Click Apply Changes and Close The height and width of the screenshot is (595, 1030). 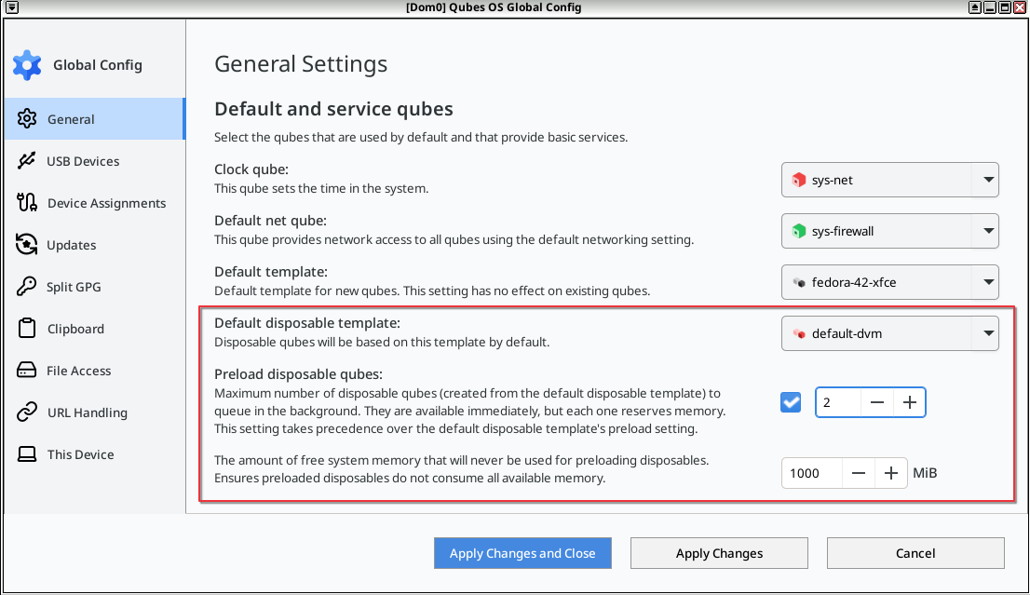(522, 552)
